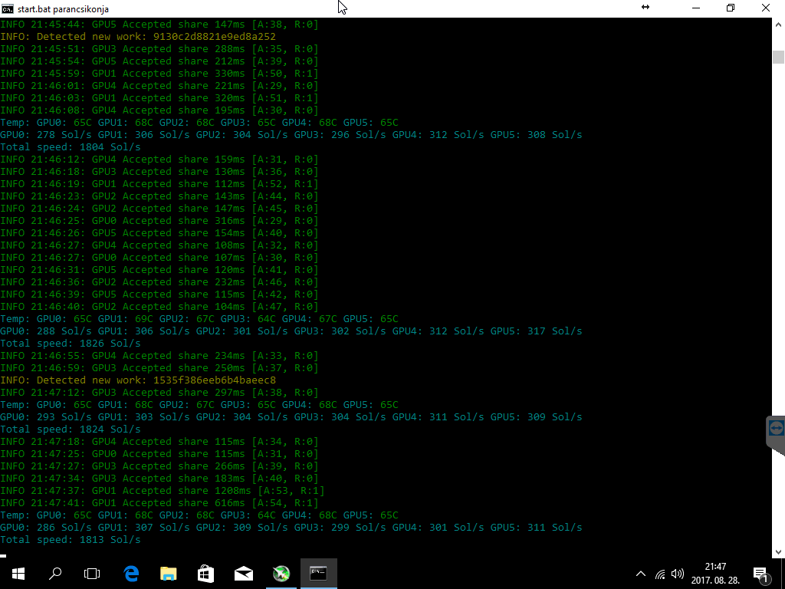Open the cmd window system menu icon
Viewport: 785px width, 589px height.
(x=8, y=8)
